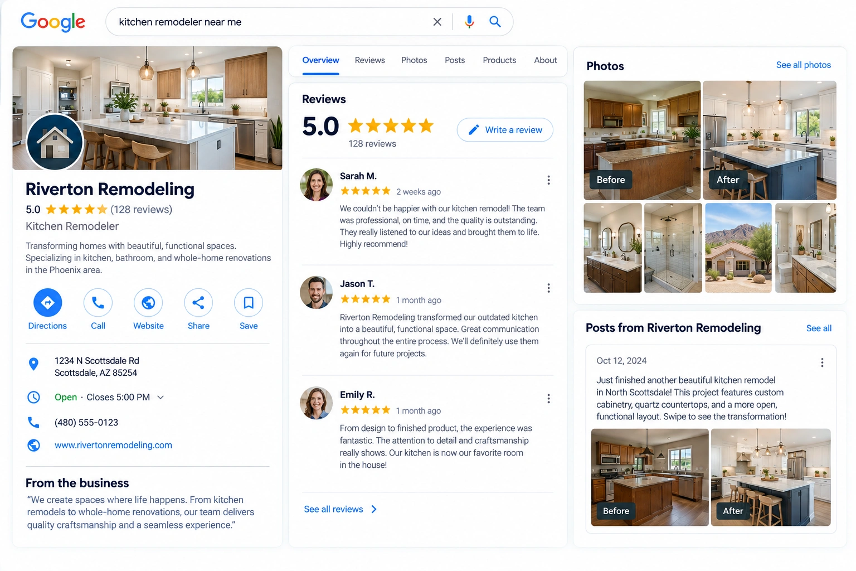The image size is (856, 571).
Task: Click the Riverton Remodeling house logo avatar
Action: click(x=55, y=142)
